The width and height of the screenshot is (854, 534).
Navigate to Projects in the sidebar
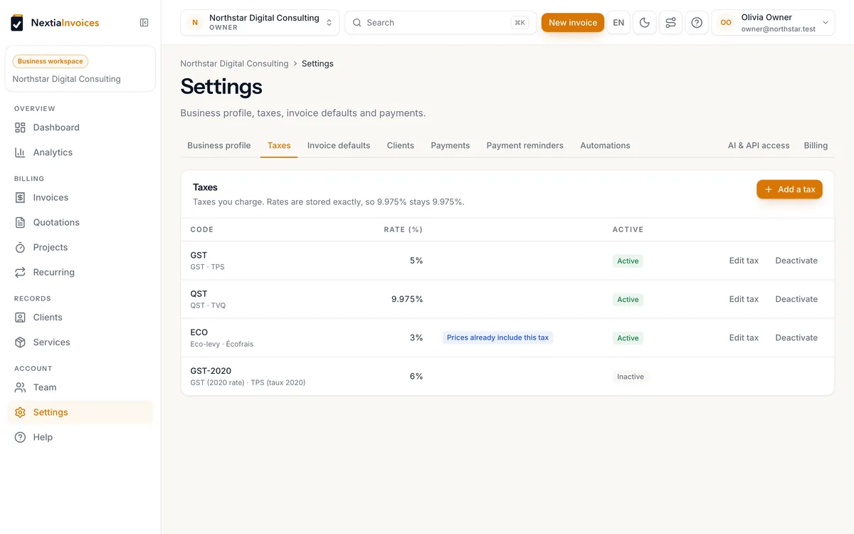[80, 247]
